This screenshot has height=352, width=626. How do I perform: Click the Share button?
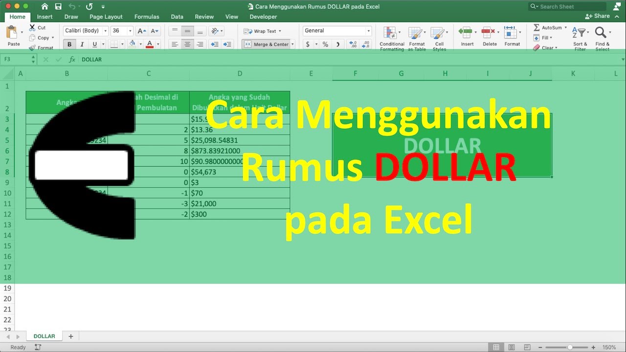598,16
